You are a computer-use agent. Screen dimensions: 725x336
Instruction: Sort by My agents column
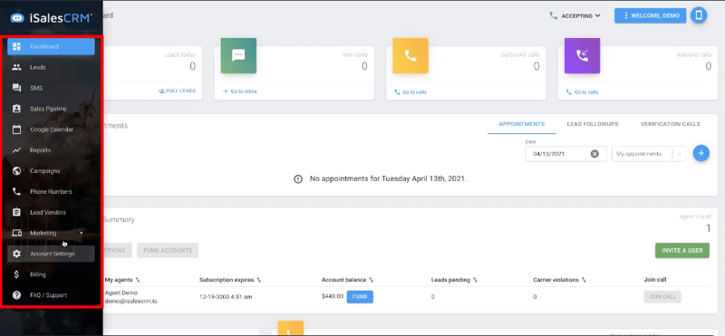122,280
